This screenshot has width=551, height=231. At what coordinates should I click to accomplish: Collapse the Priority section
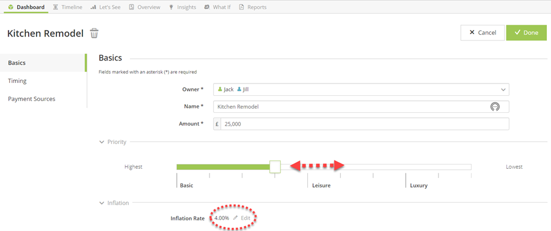point(102,142)
